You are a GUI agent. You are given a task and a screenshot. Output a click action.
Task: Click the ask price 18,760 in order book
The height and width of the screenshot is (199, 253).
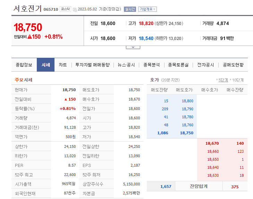(x=187, y=125)
